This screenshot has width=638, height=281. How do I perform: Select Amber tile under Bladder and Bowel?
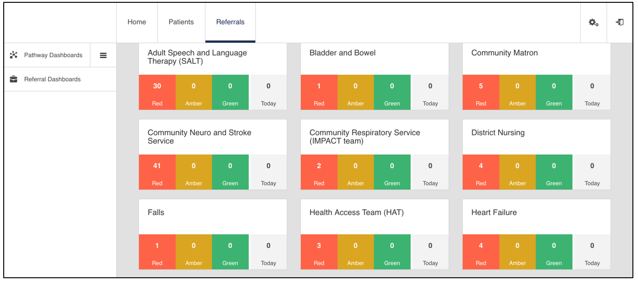coord(355,92)
